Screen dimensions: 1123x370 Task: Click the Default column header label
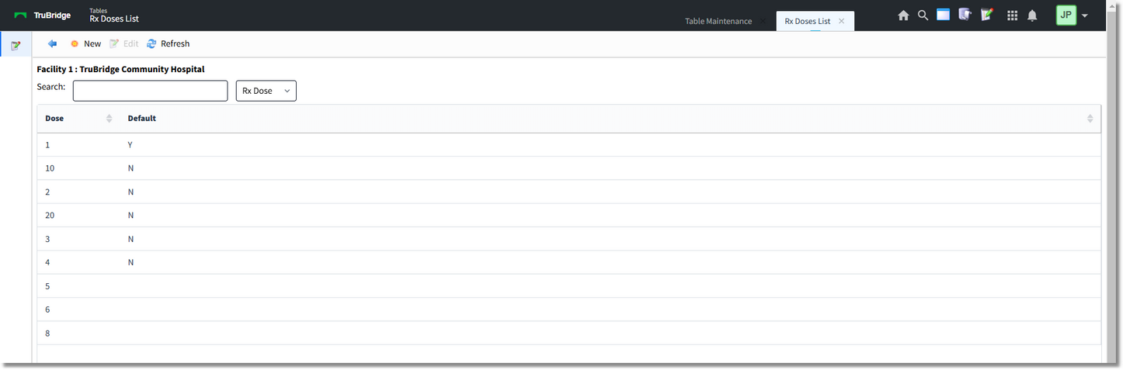(x=142, y=119)
